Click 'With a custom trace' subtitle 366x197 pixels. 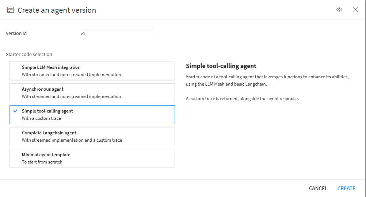[x=41, y=118]
